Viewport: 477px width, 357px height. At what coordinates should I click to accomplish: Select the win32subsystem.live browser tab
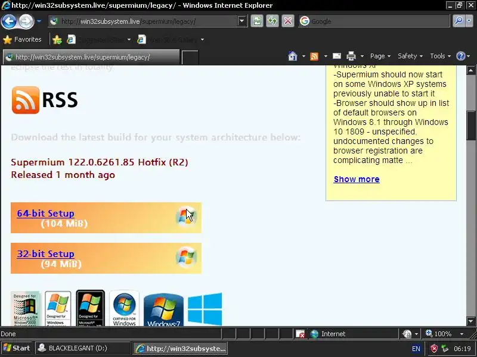coord(91,57)
